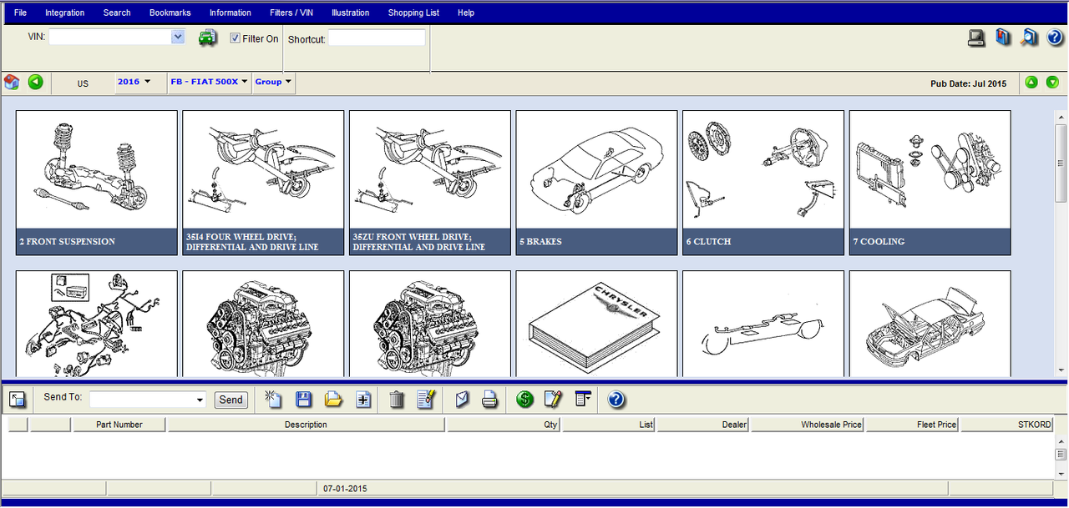Expand the VIN dropdown
The width and height of the screenshot is (1069, 508).
pos(178,37)
